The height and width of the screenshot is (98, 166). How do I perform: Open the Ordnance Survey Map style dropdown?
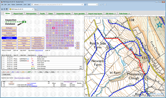[x=110, y=18]
